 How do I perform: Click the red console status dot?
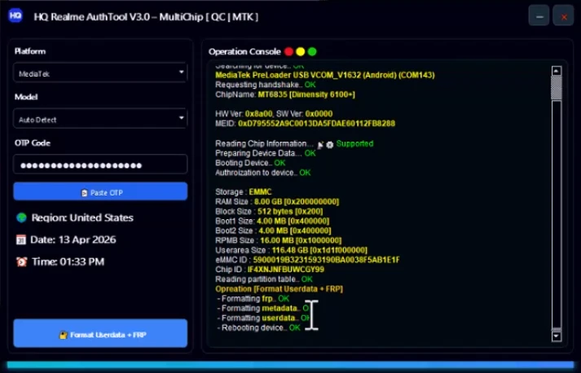coord(288,51)
